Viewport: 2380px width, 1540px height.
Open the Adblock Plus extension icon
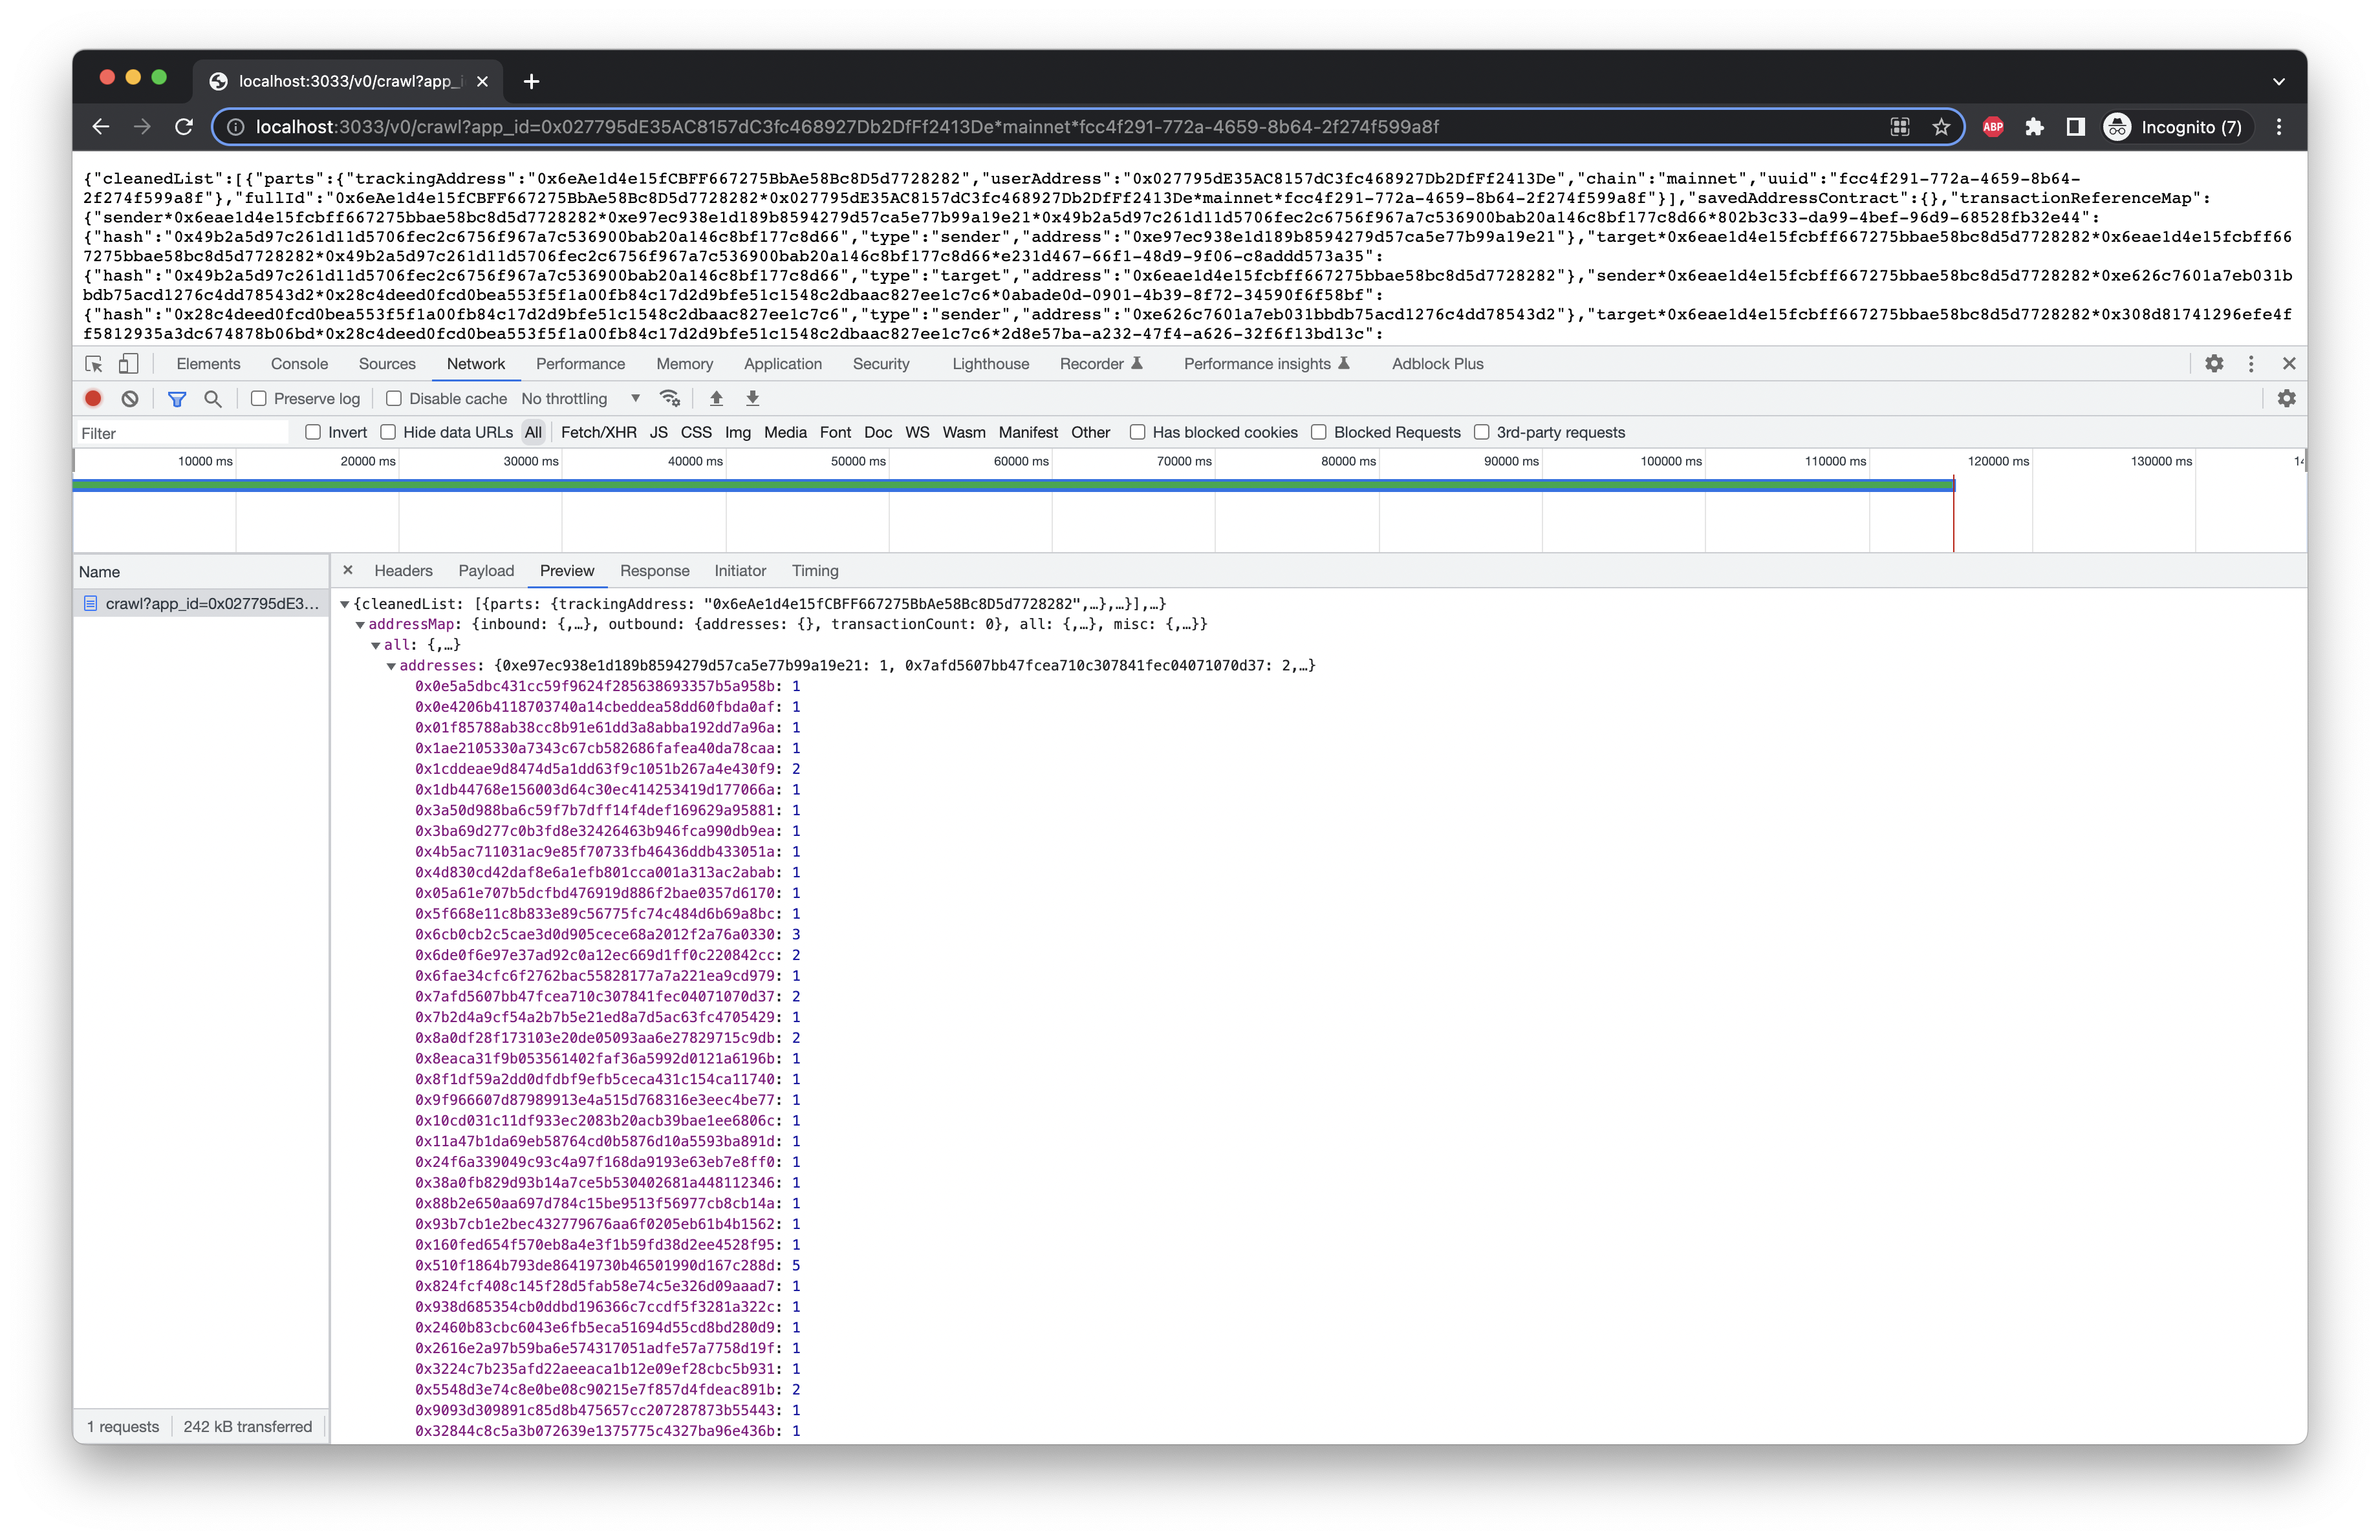pos(1992,127)
